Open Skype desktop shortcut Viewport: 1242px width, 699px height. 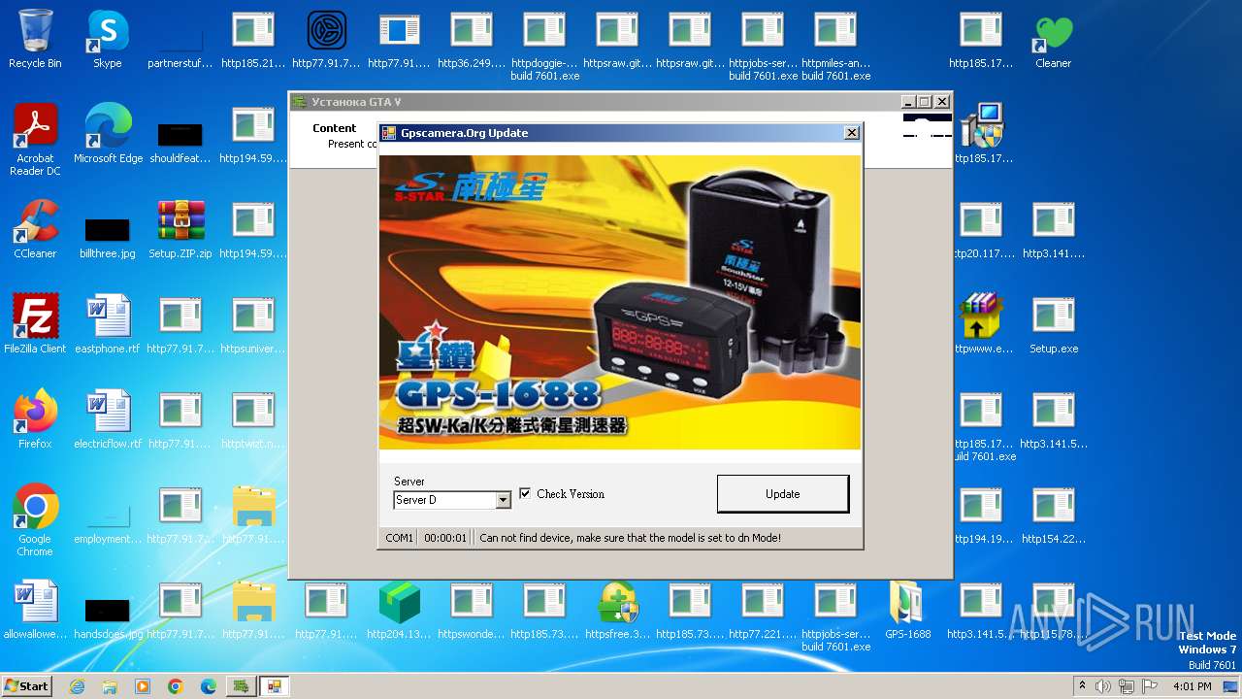(108, 39)
